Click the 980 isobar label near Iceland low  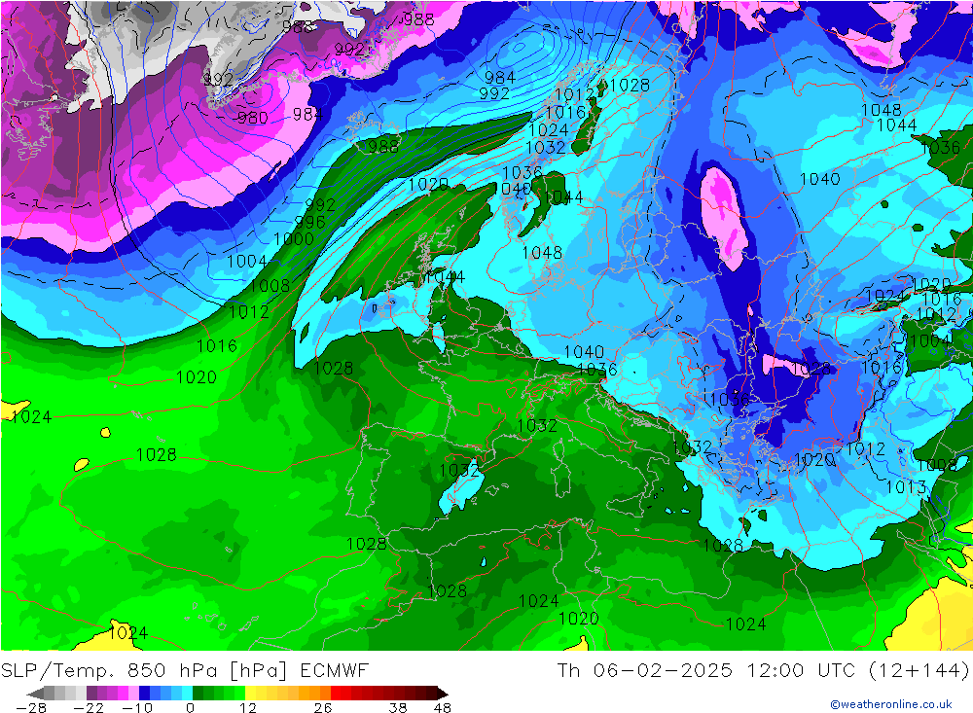click(253, 118)
